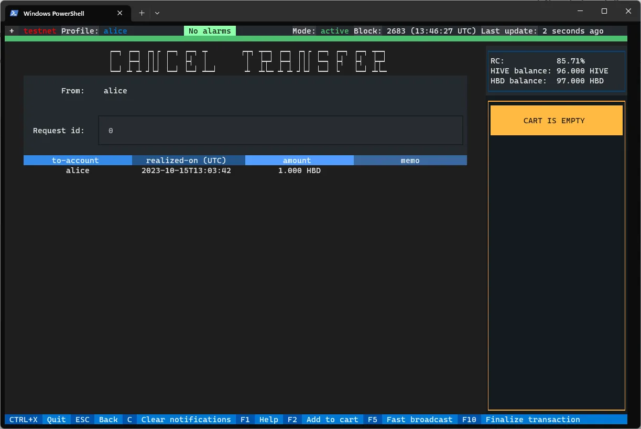Click the 96.000 HIVE balance value
641x429 pixels.
pos(582,71)
